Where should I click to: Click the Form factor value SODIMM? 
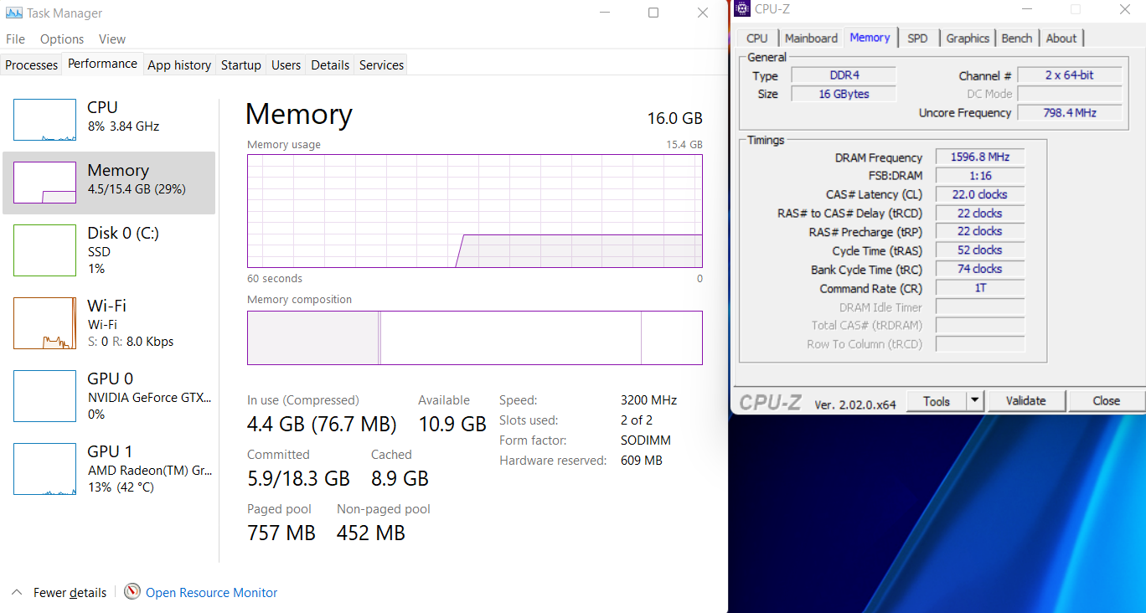click(x=646, y=440)
